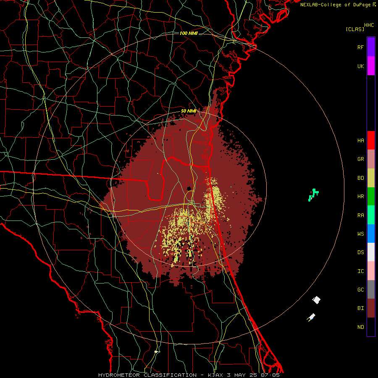The height and width of the screenshot is (378, 378).
Task: Click the NEXLAB-College of DuPage text
Action: click(x=335, y=5)
